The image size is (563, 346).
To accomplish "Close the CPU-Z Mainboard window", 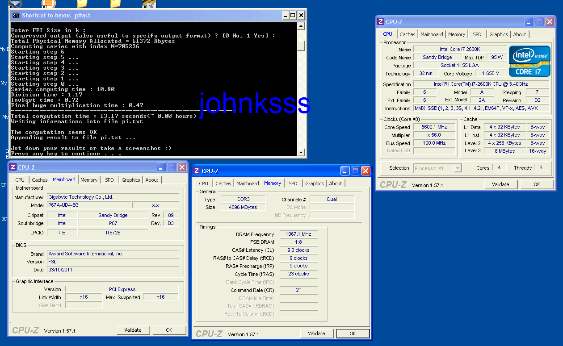I will 182,167.
